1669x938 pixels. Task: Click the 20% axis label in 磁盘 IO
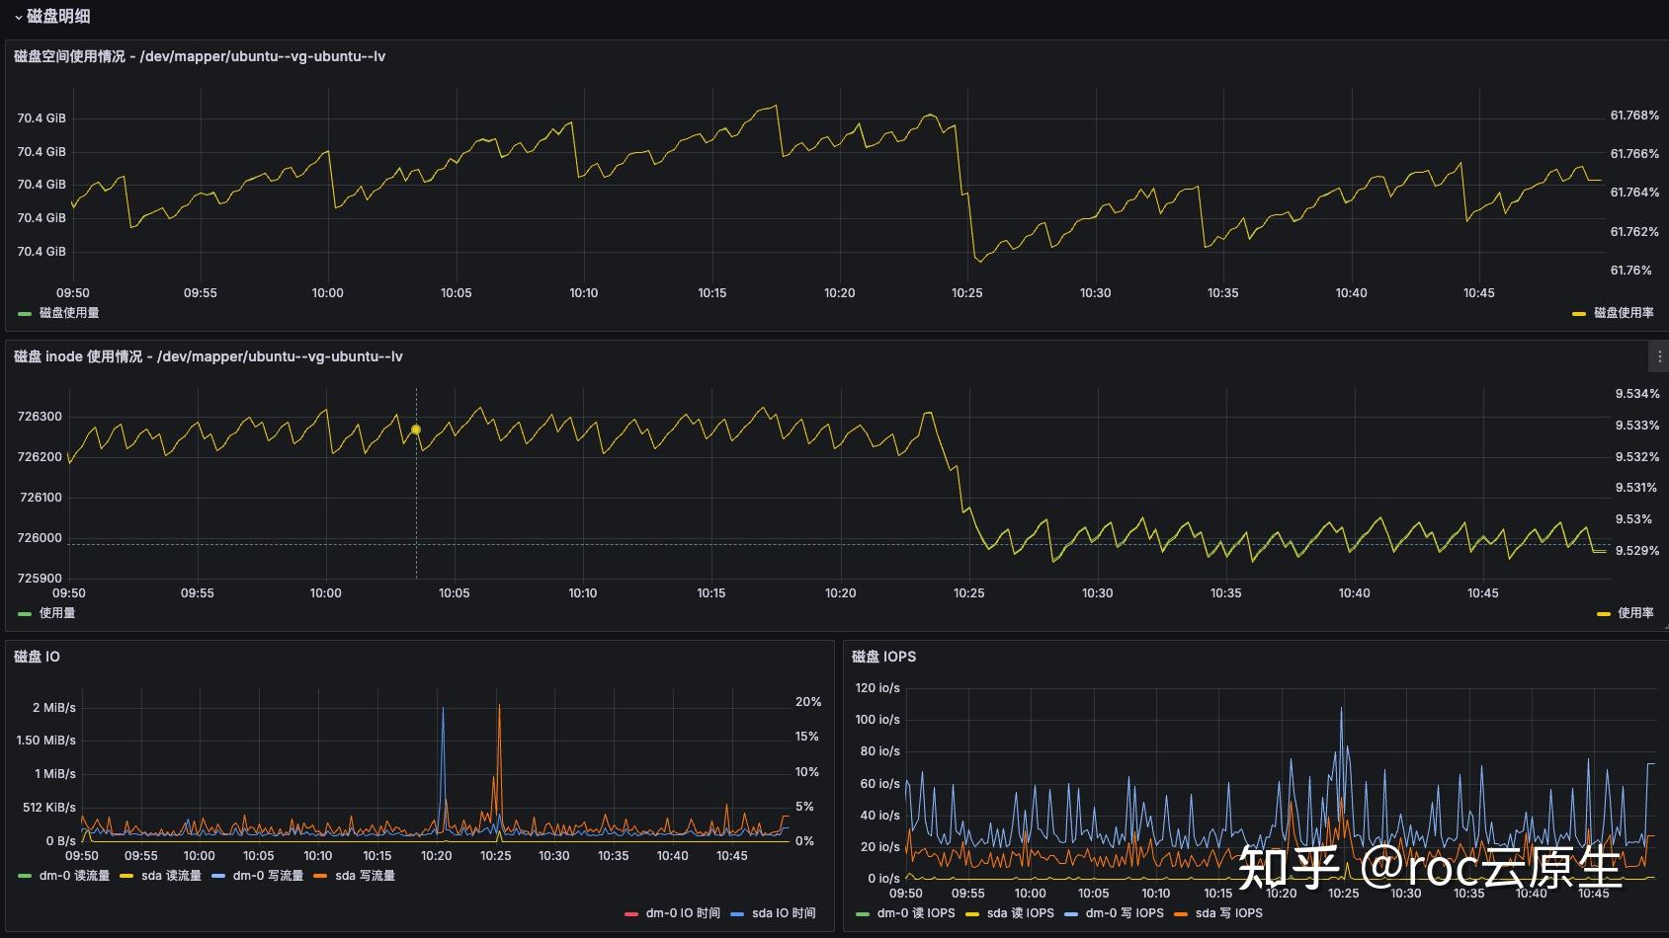(x=808, y=702)
